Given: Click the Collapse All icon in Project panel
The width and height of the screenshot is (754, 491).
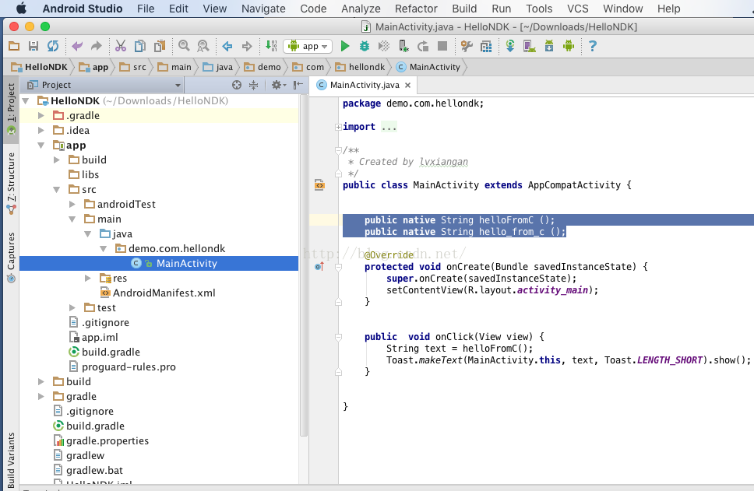Looking at the screenshot, I should (253, 85).
